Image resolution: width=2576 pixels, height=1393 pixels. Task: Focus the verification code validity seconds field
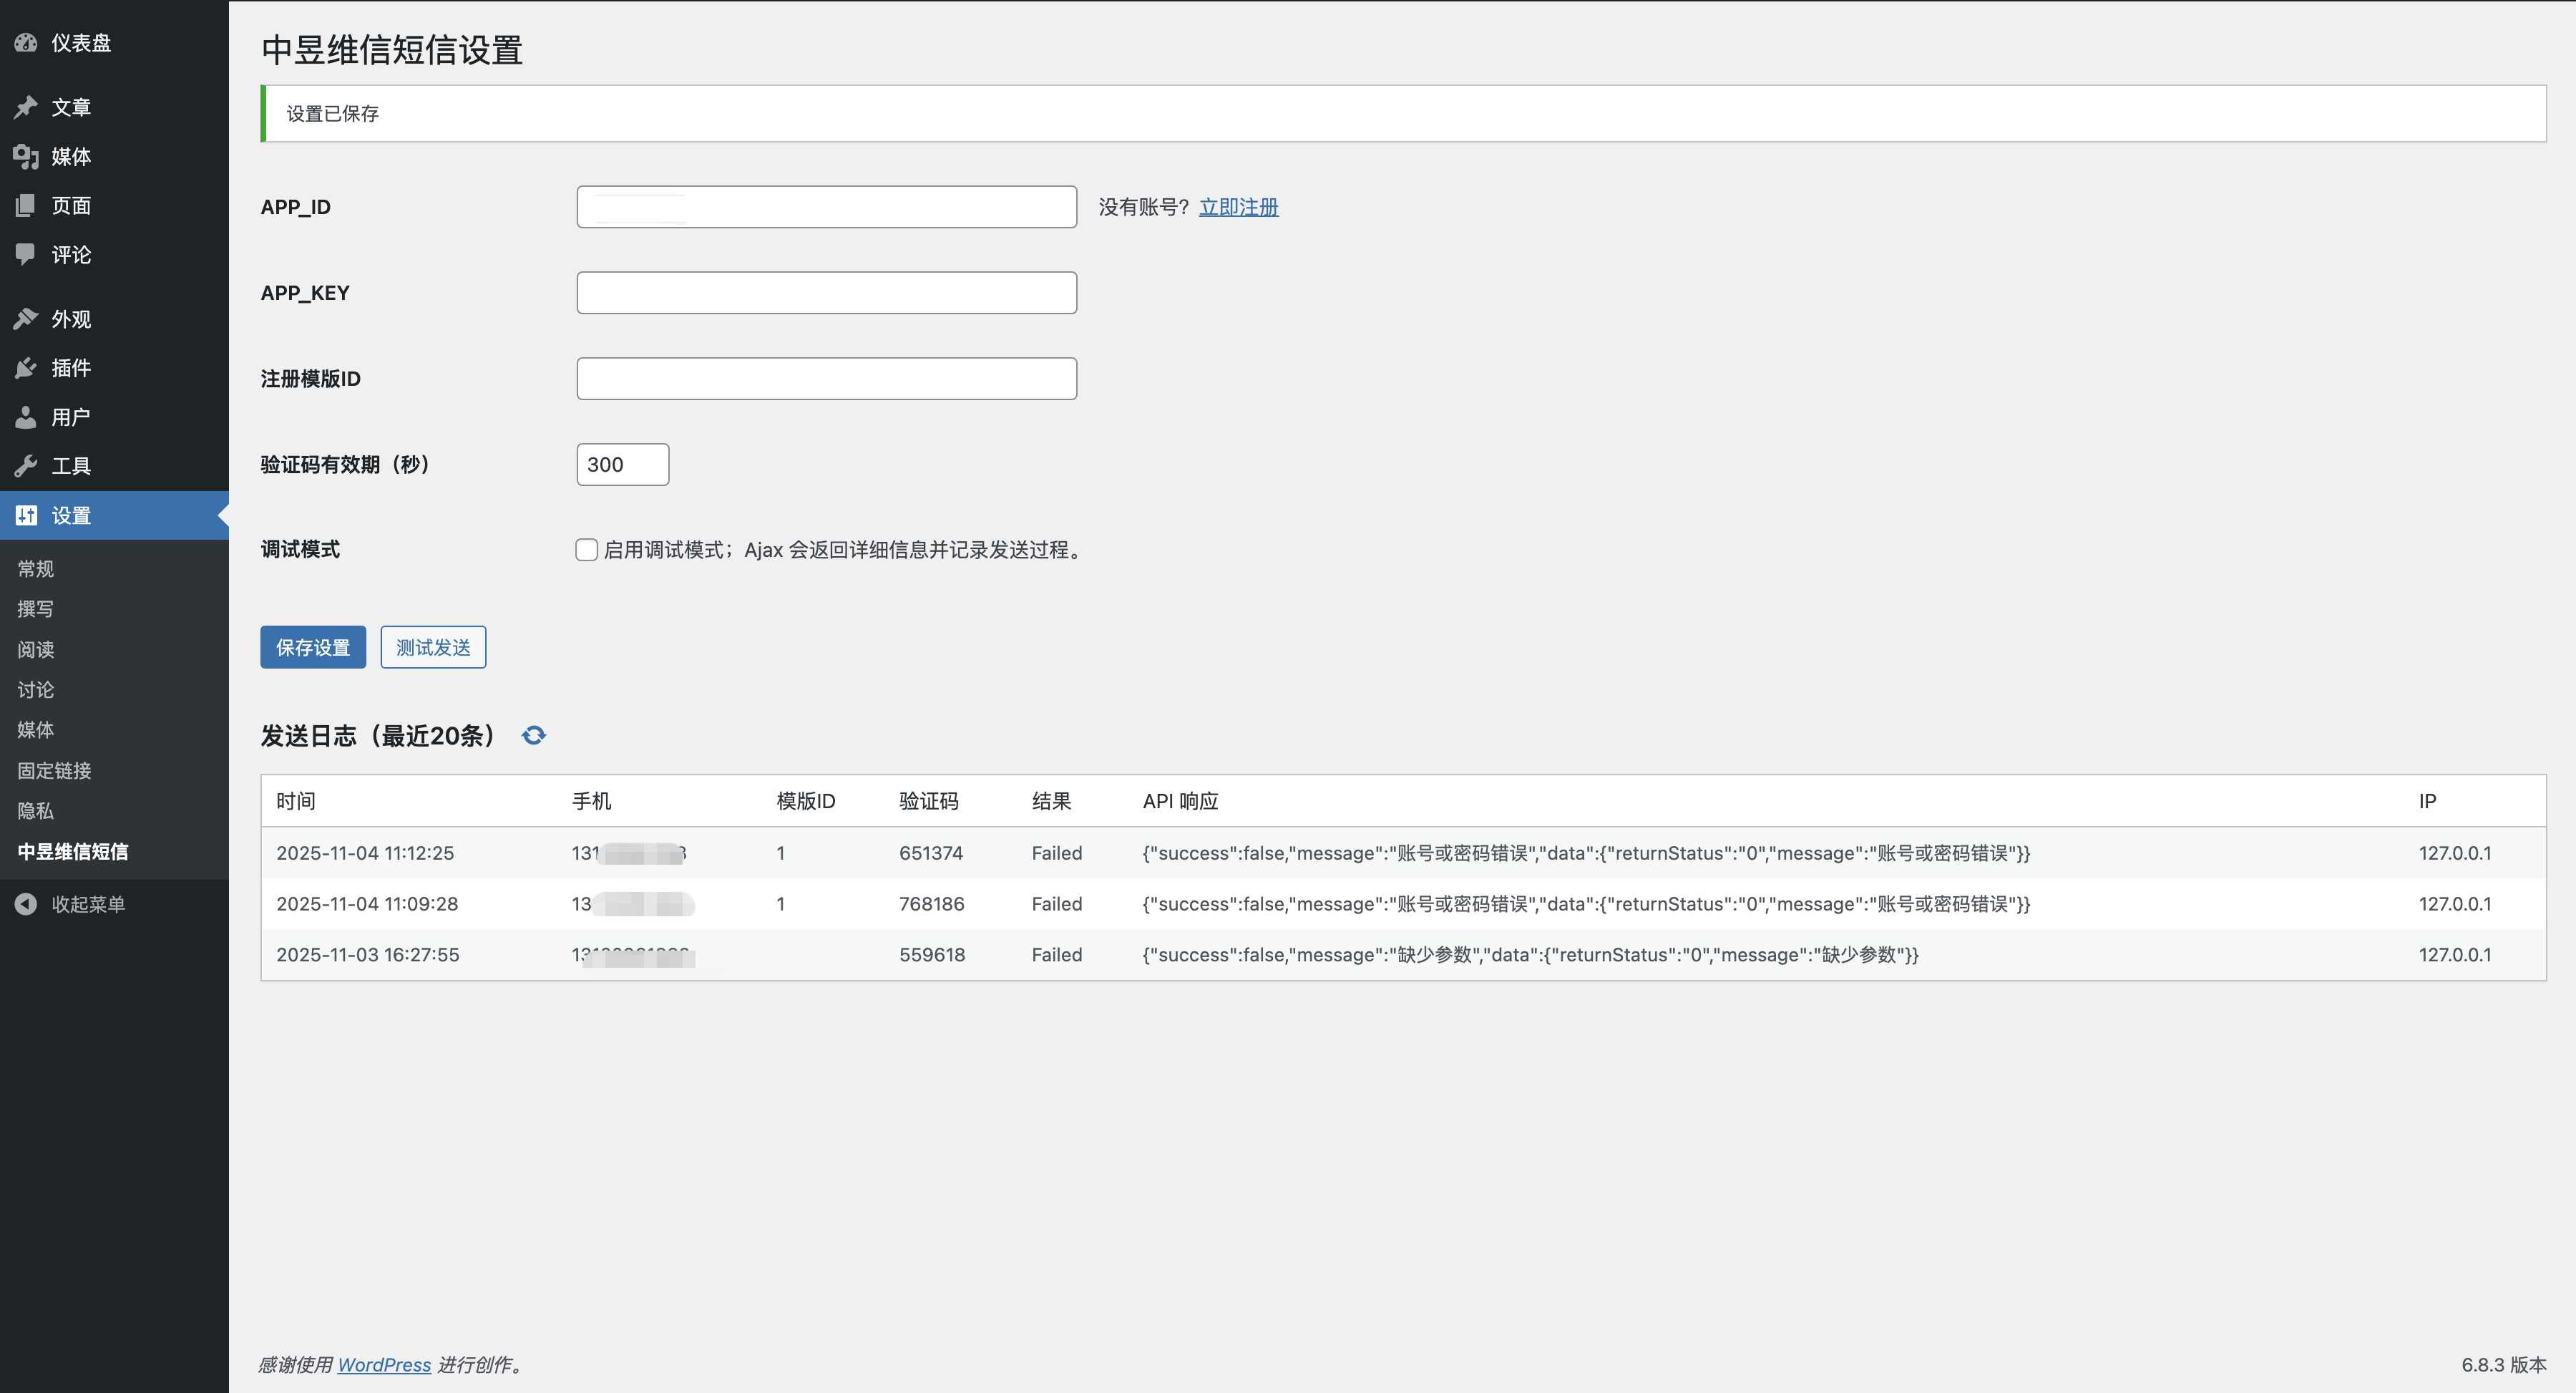622,465
